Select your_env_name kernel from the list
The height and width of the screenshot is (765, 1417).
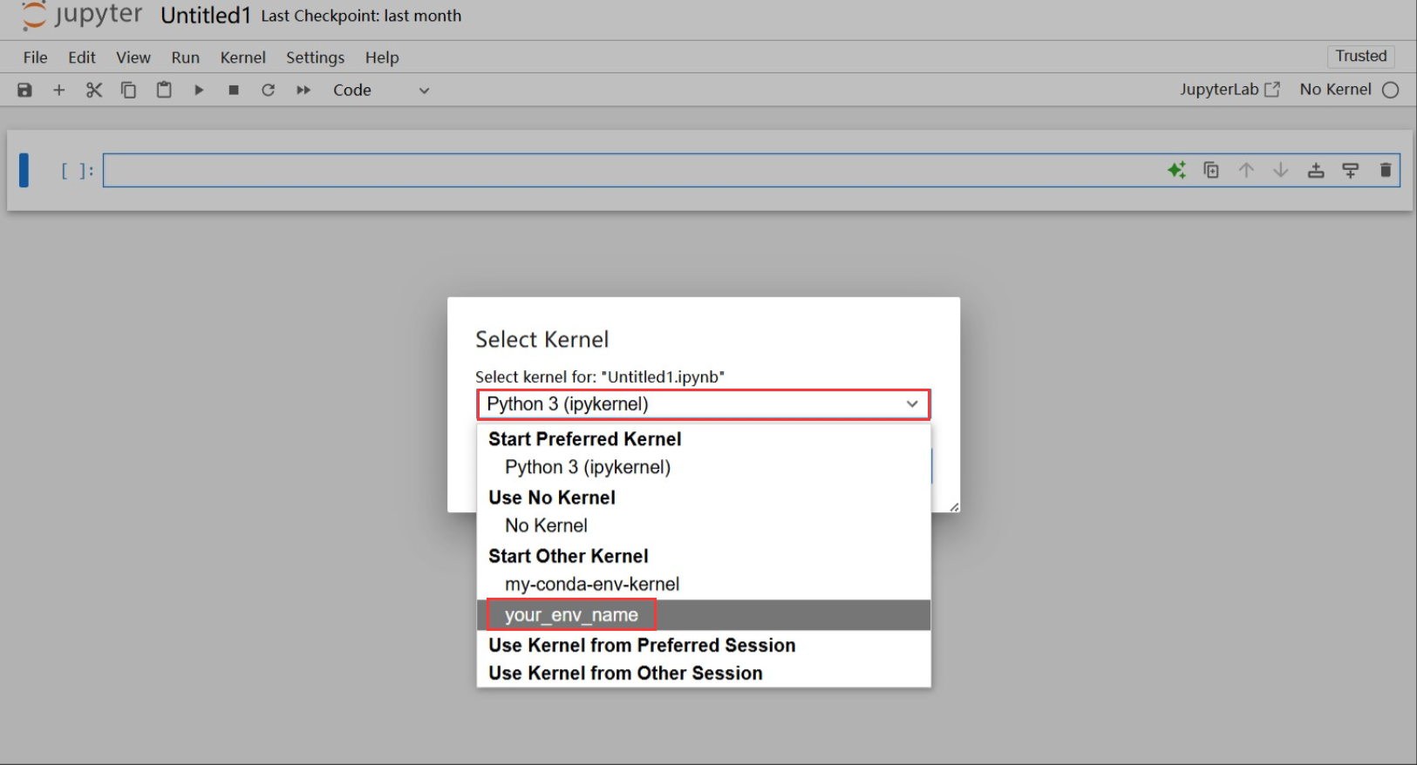coord(571,615)
